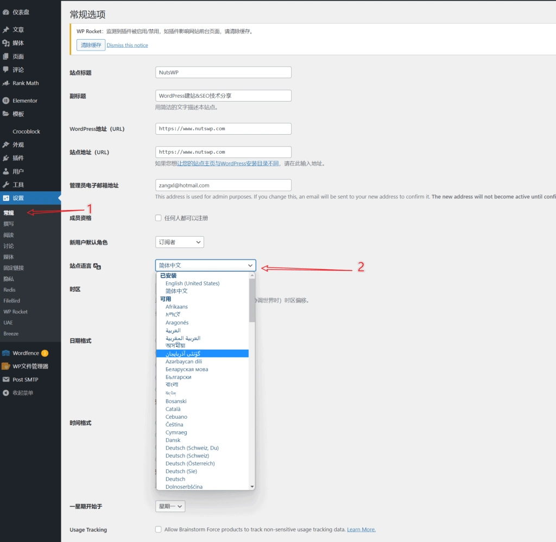Select English (United States) from language list

pyautogui.click(x=192, y=283)
